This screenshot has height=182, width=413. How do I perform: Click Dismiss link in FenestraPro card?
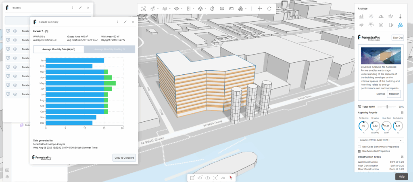click(381, 94)
